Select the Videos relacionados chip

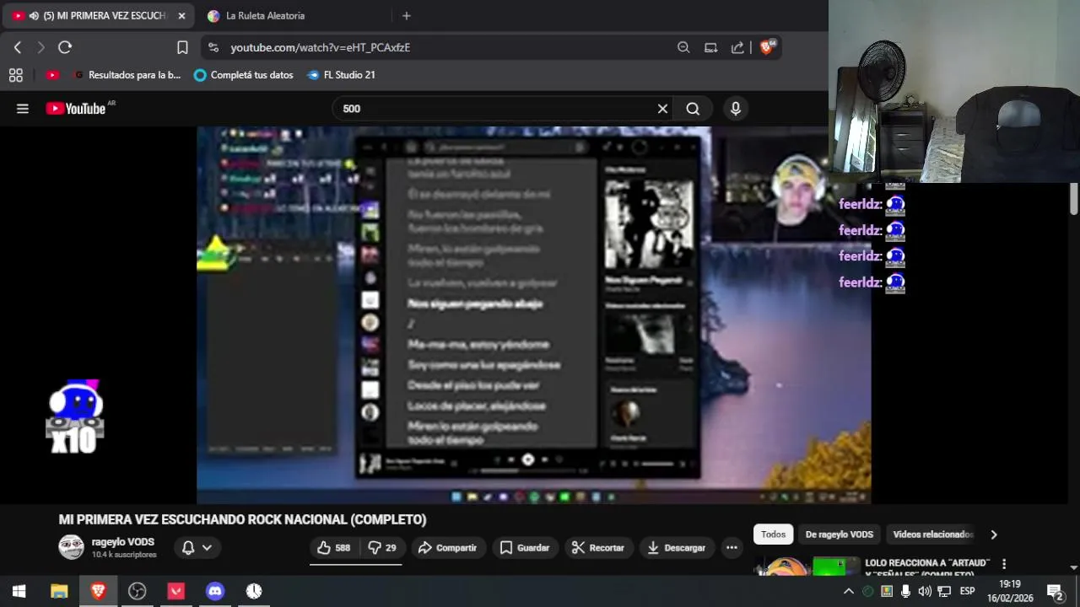(x=932, y=534)
